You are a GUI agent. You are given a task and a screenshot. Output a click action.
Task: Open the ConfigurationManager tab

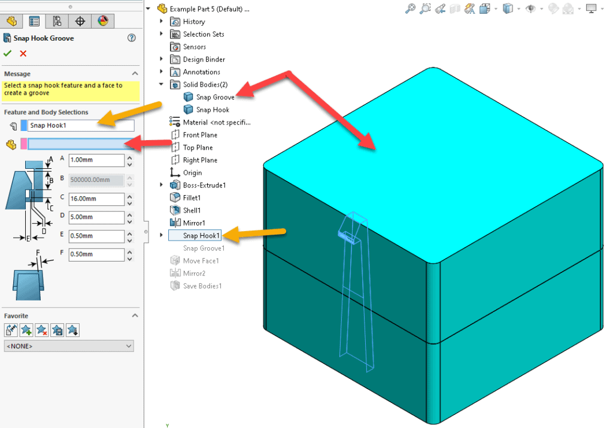point(57,21)
